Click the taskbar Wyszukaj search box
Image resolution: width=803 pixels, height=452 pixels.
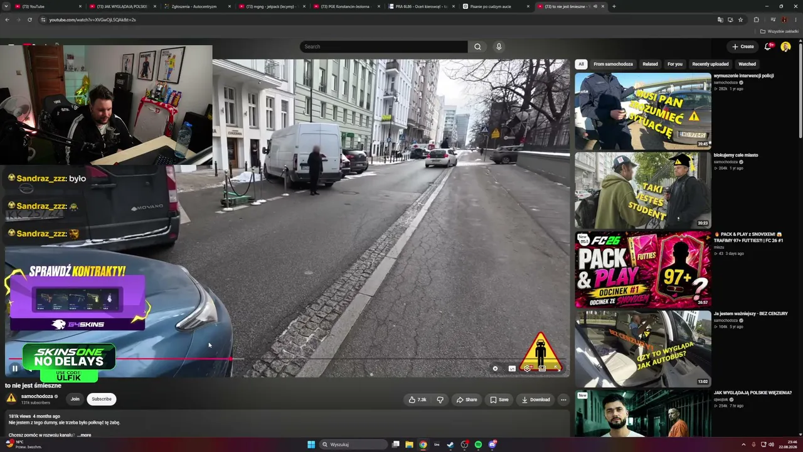(x=353, y=444)
